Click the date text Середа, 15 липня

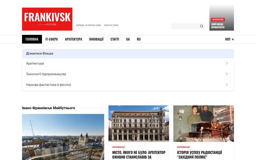pos(88,25)
